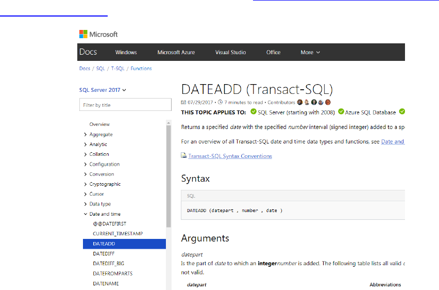Open the Docs home link in the dark bar
439x290 pixels.
(88, 52)
